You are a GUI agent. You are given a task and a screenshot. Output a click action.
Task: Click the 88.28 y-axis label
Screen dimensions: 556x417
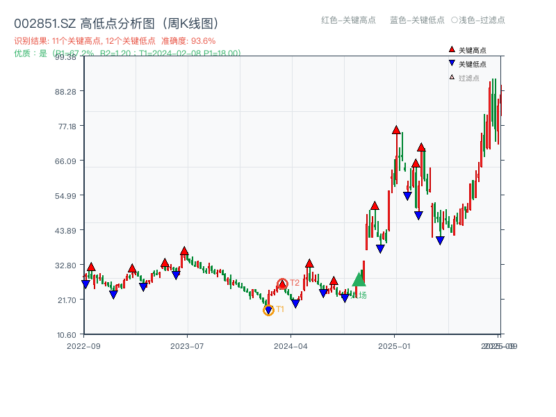(x=65, y=92)
